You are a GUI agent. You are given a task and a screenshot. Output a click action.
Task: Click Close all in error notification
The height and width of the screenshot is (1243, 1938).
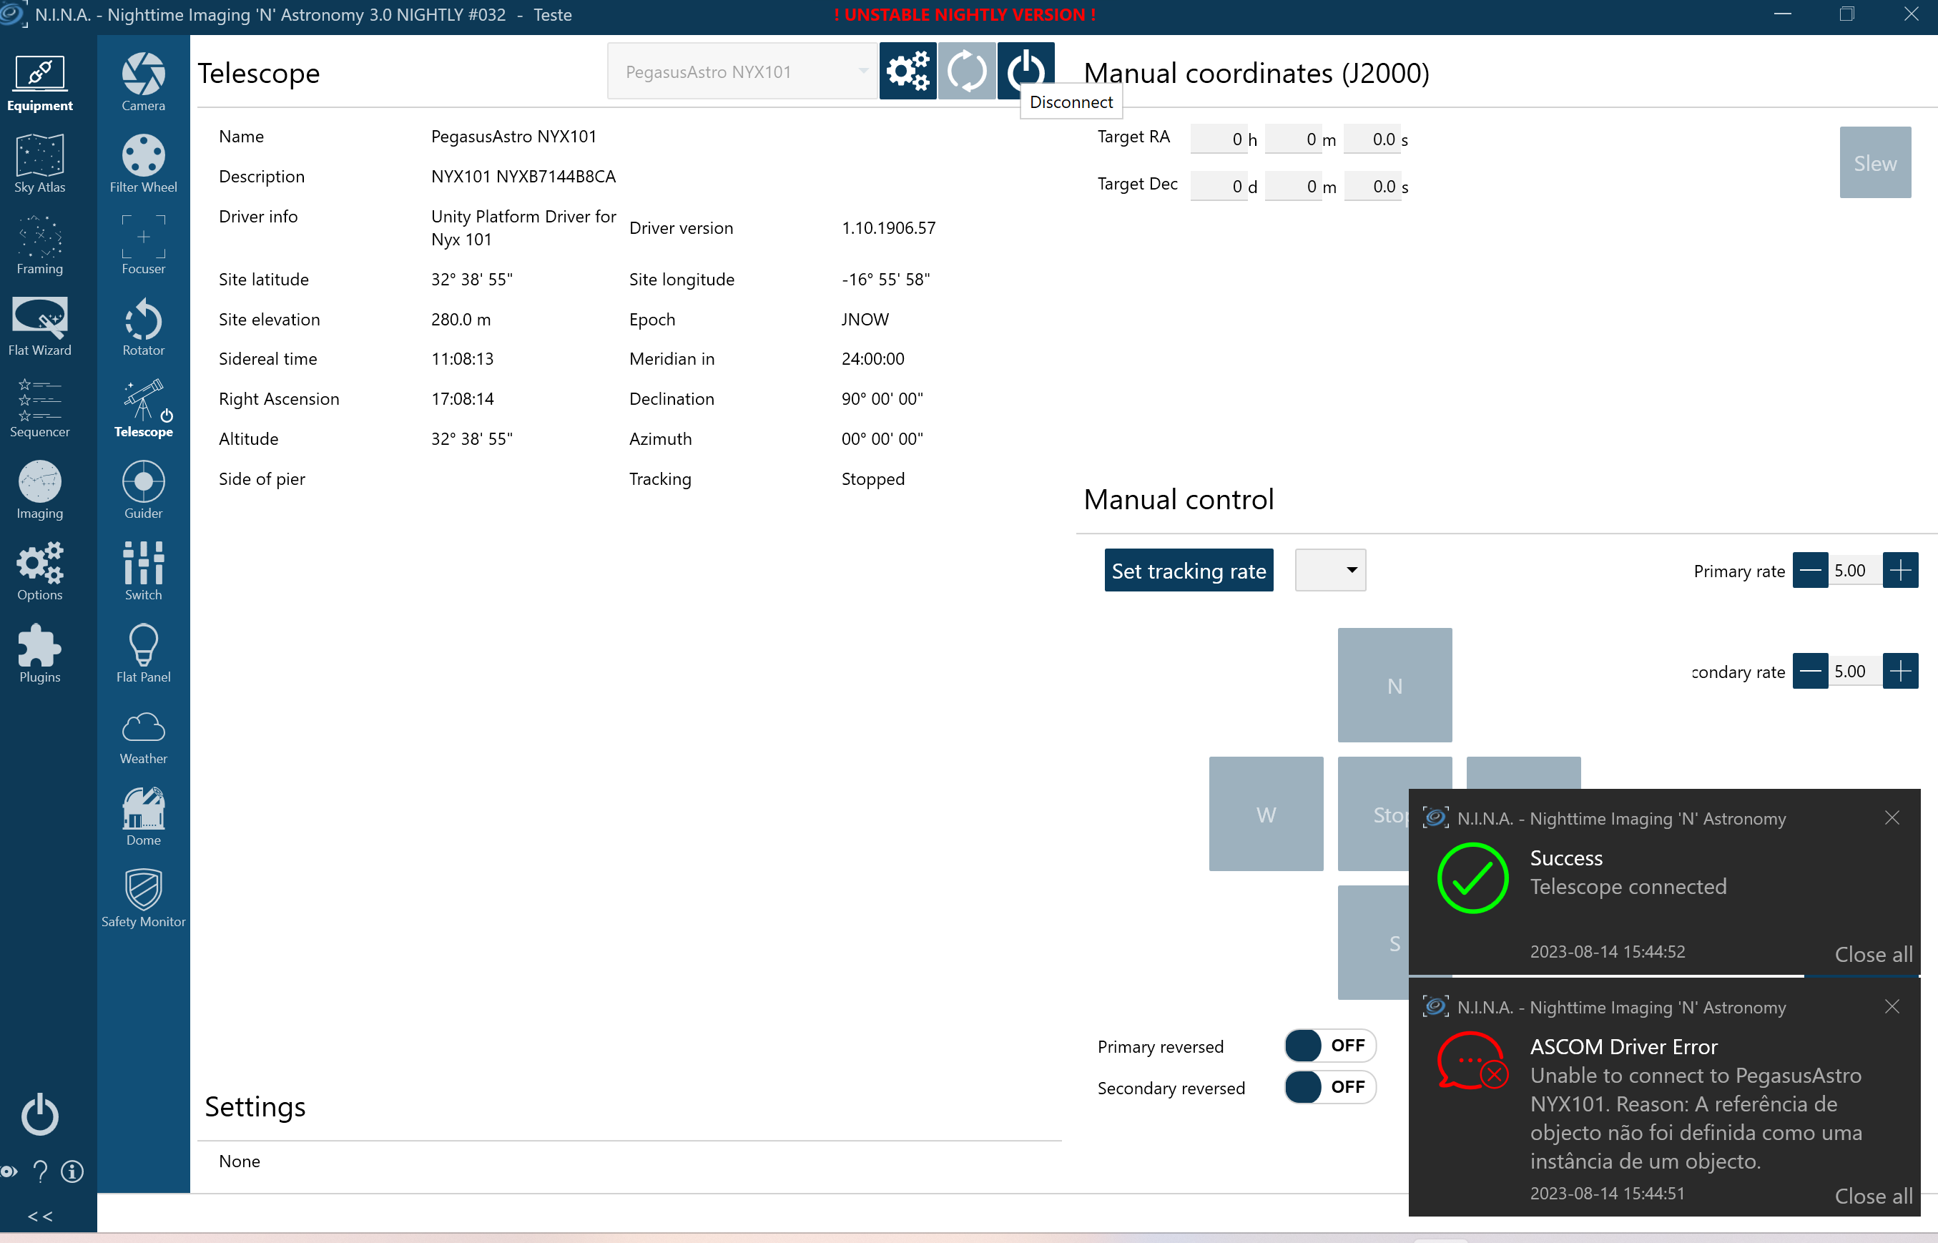pos(1874,1195)
